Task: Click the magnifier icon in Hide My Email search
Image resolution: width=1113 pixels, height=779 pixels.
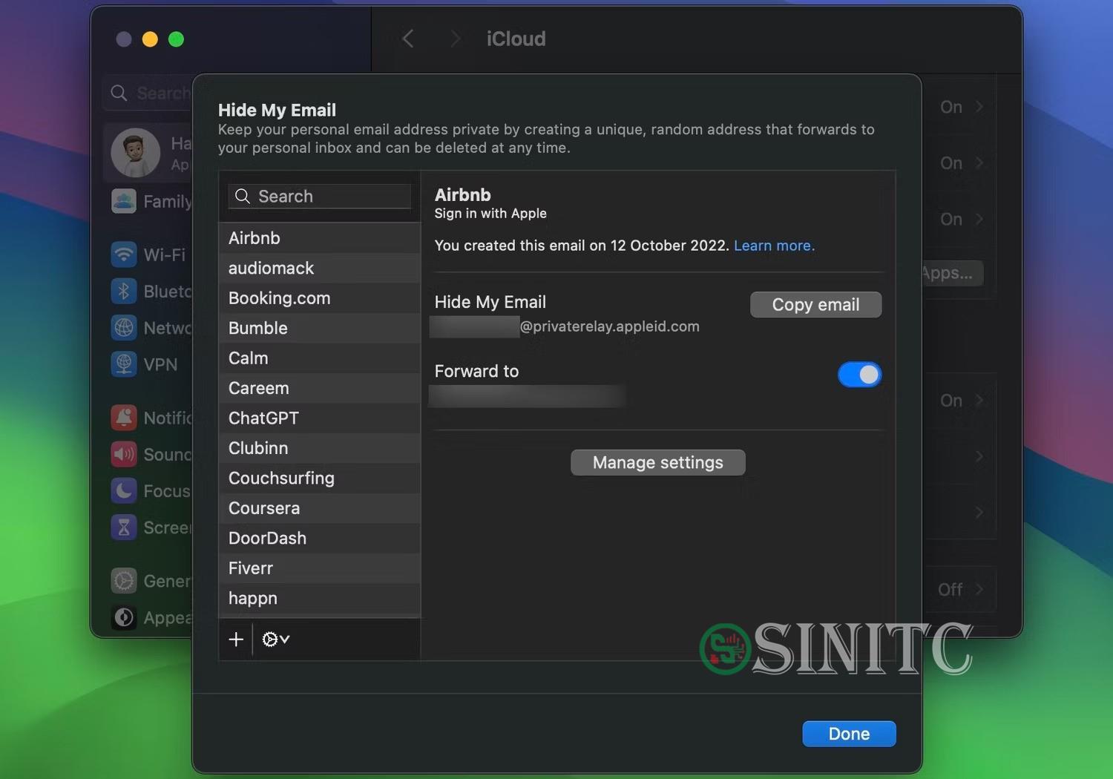Action: pyautogui.click(x=243, y=196)
